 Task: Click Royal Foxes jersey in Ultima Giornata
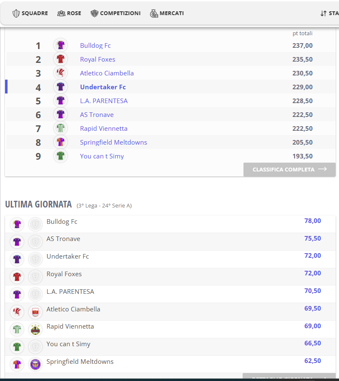[x=17, y=277]
